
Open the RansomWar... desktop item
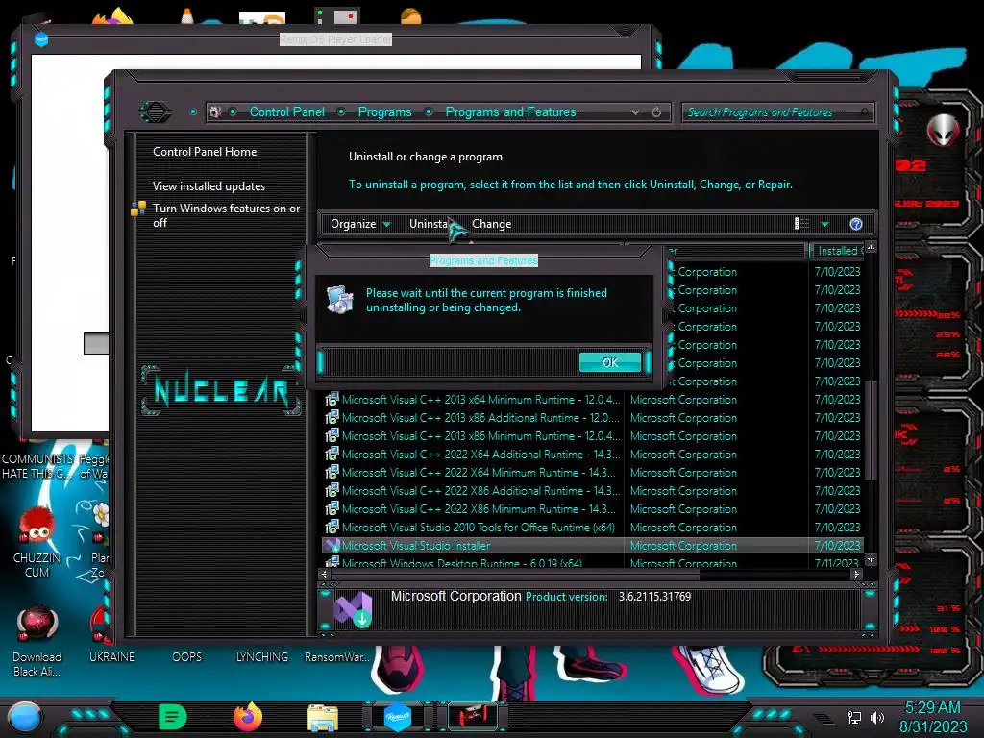[x=337, y=656]
